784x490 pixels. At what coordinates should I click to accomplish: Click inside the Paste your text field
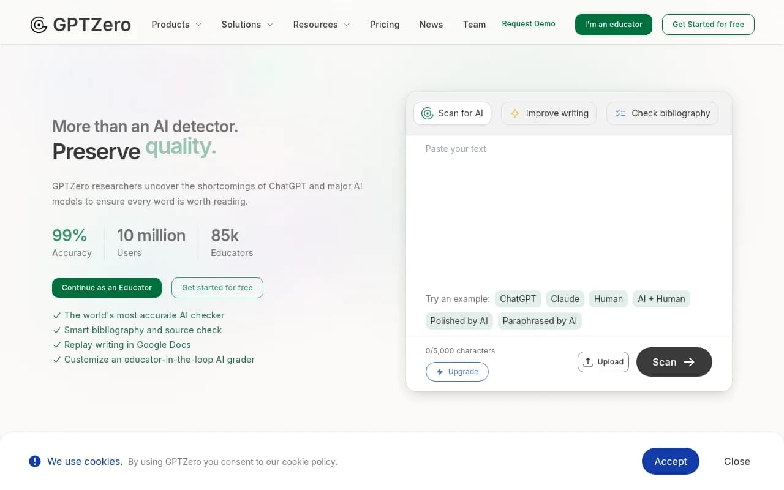(568, 208)
